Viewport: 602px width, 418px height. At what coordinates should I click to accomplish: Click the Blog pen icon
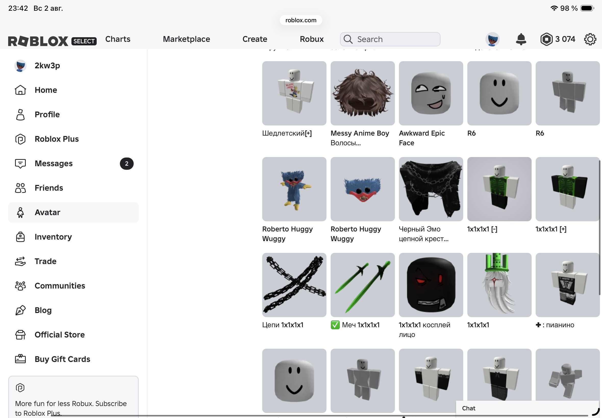tap(20, 310)
